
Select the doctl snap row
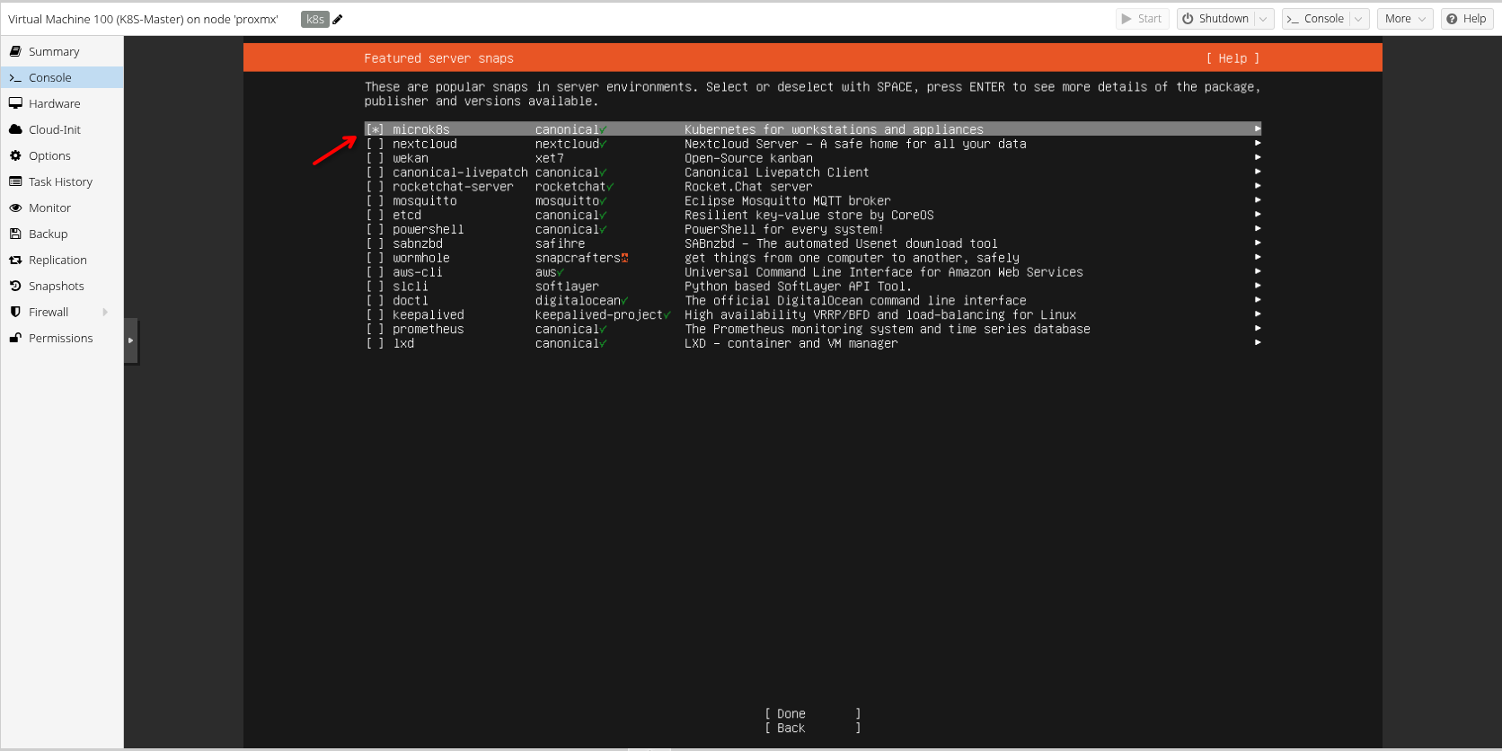tap(813, 301)
